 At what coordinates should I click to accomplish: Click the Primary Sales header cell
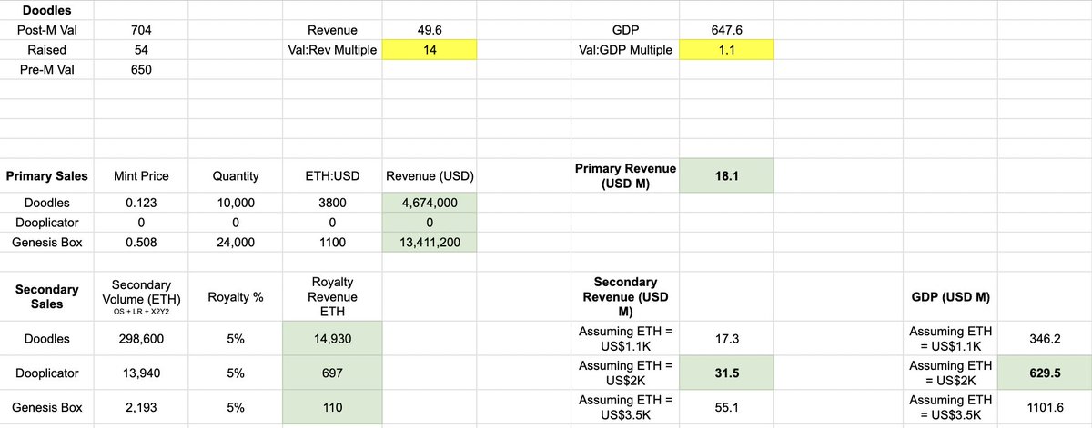[x=47, y=176]
